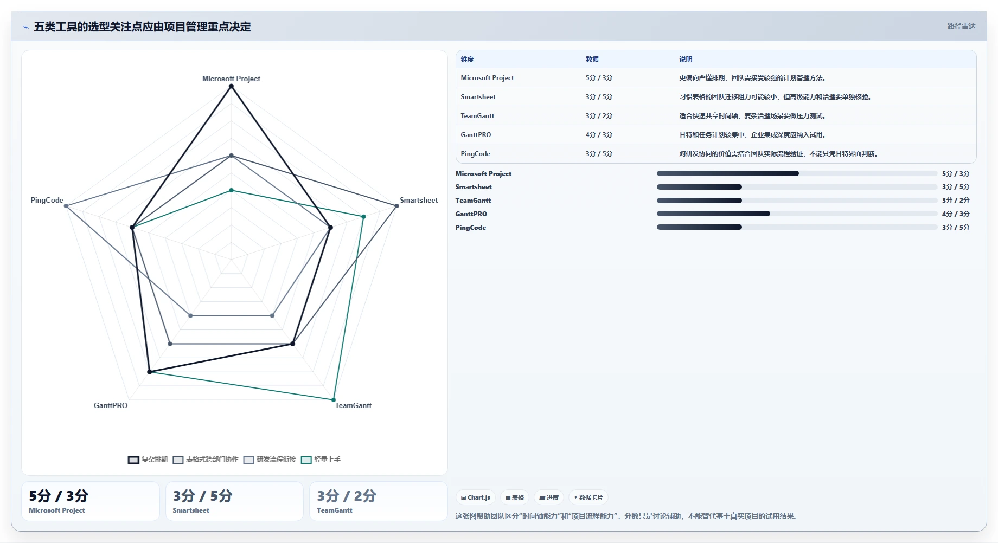Click the Smartsheet radar axis label
This screenshot has width=998, height=543.
coord(419,200)
